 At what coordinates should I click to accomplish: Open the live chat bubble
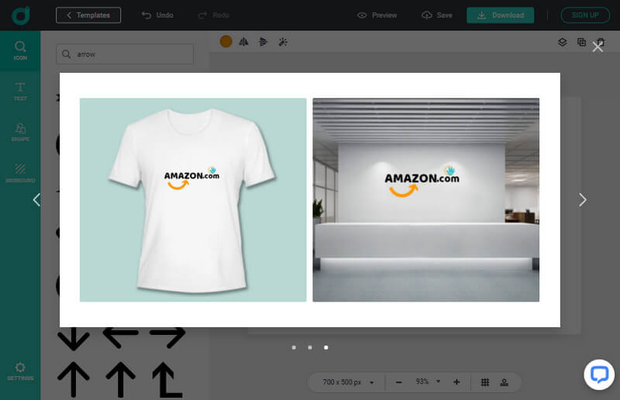click(x=599, y=374)
